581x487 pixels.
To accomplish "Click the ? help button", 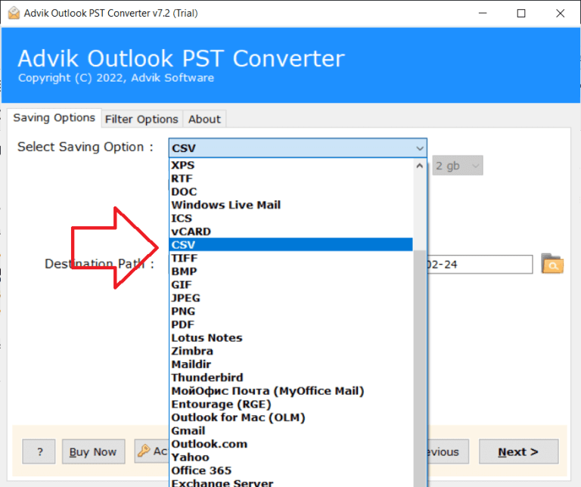I will [x=39, y=451].
